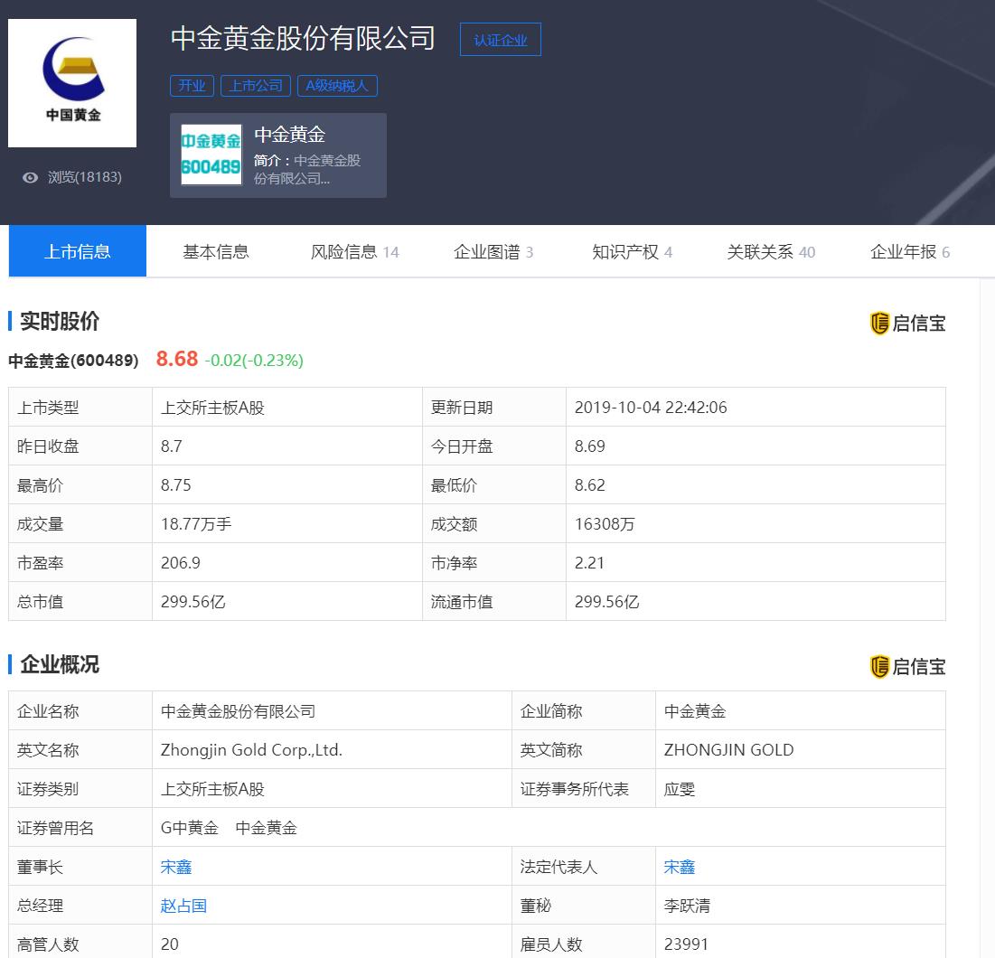Click the stock price 8.68
Image resolution: width=995 pixels, height=958 pixels.
click(x=177, y=359)
